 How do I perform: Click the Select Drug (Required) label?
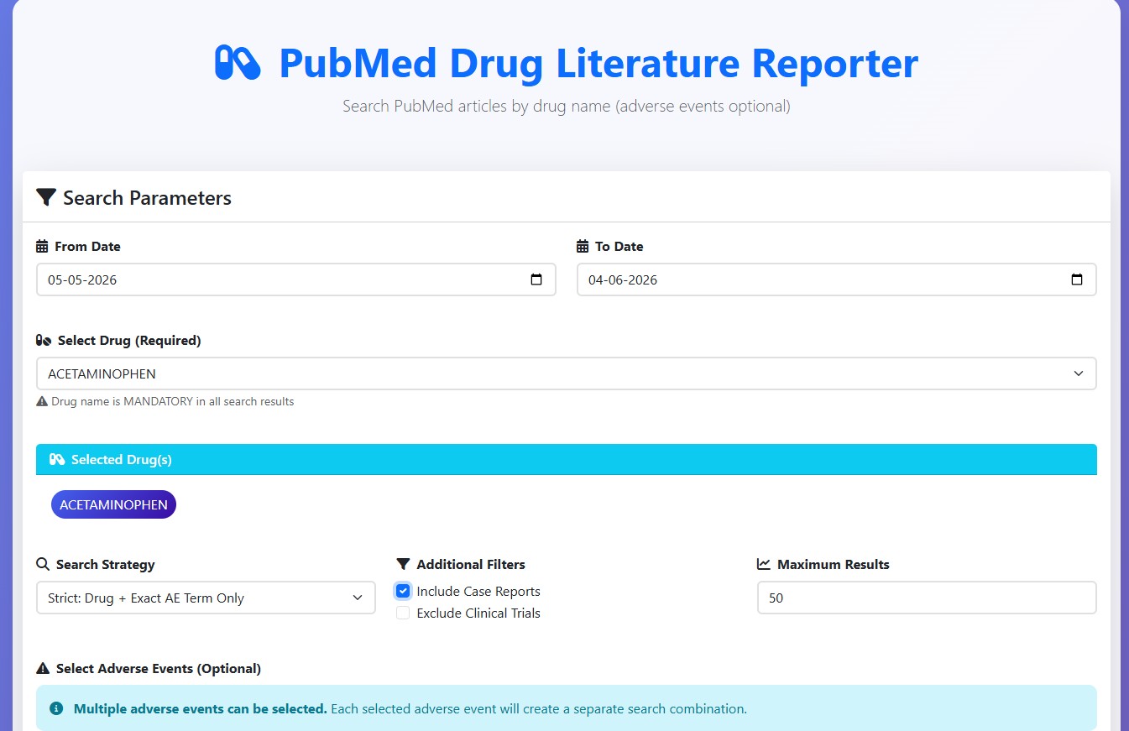pyautogui.click(x=129, y=341)
